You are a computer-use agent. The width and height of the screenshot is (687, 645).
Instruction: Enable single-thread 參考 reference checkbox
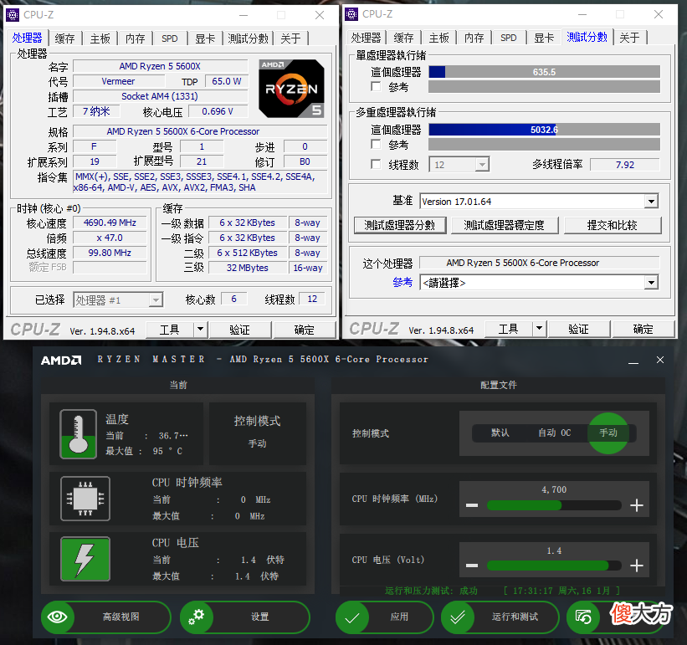pyautogui.click(x=376, y=86)
